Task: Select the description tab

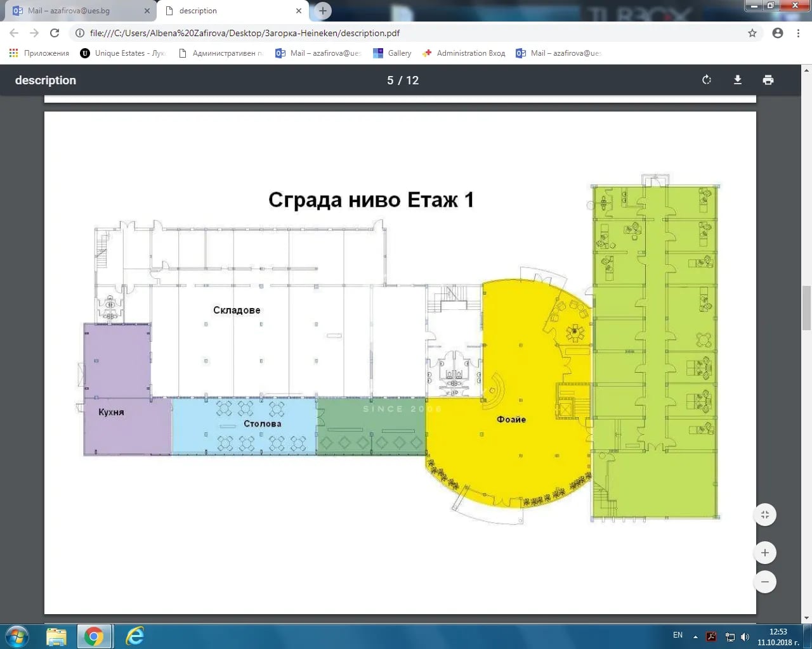Action: [x=232, y=11]
